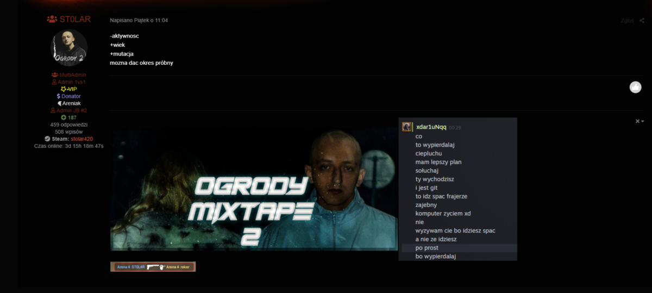Click the Arena 4 ST0L4R kill feed image

[153, 267]
